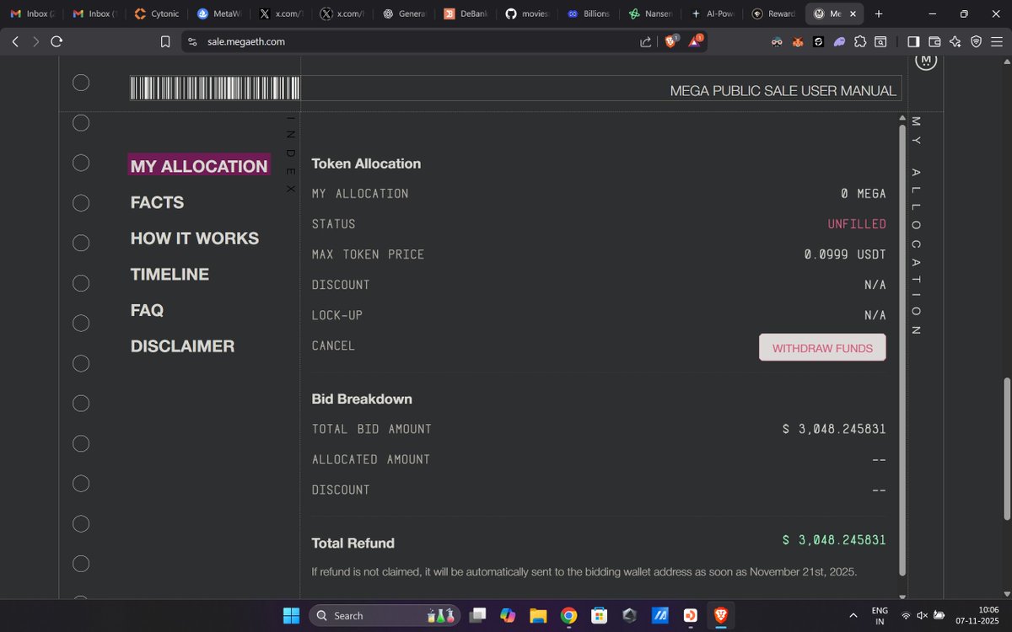Screen dimensions: 1012x632
Task: Toggle the browser sidebar panel icon
Action: point(913,41)
